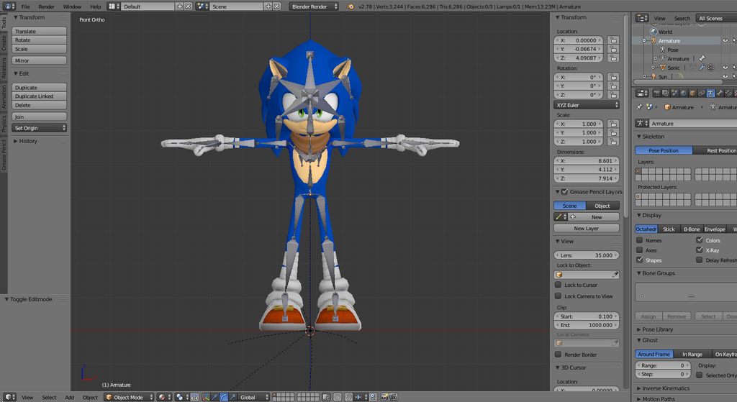Click the eyedropper in Lock to Object field
Screen dimensions: 737x402
[615, 275]
